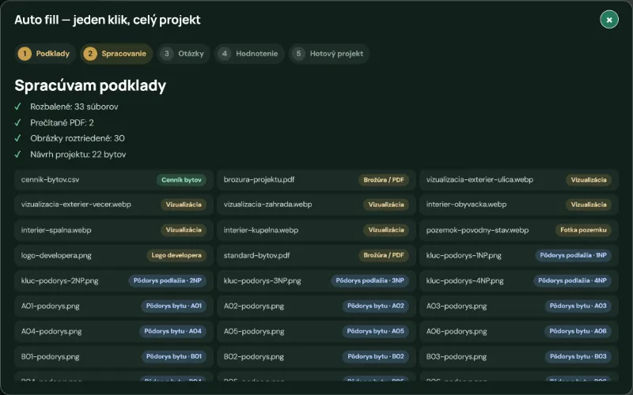This screenshot has height=395, width=633.
Task: Click Vizualizácia tag on vizualizacia-exterier-ulica.webp
Action: pos(589,180)
